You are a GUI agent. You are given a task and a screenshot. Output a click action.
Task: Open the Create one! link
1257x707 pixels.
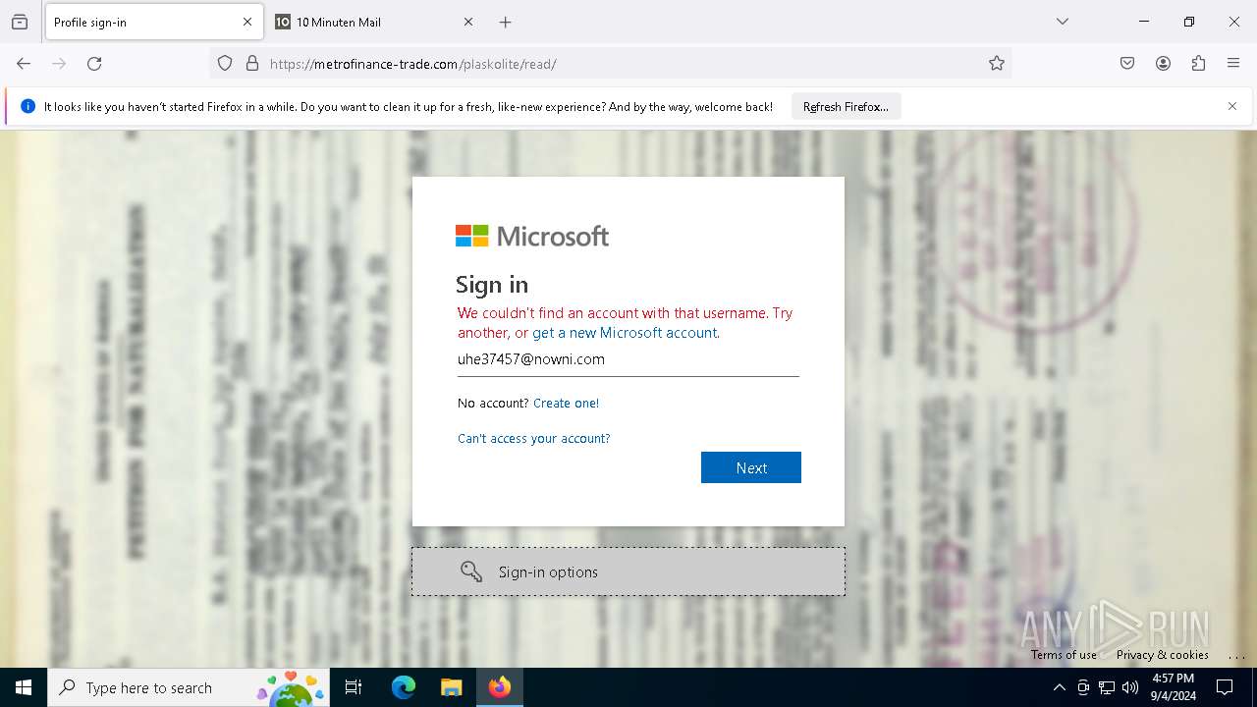[x=566, y=404]
